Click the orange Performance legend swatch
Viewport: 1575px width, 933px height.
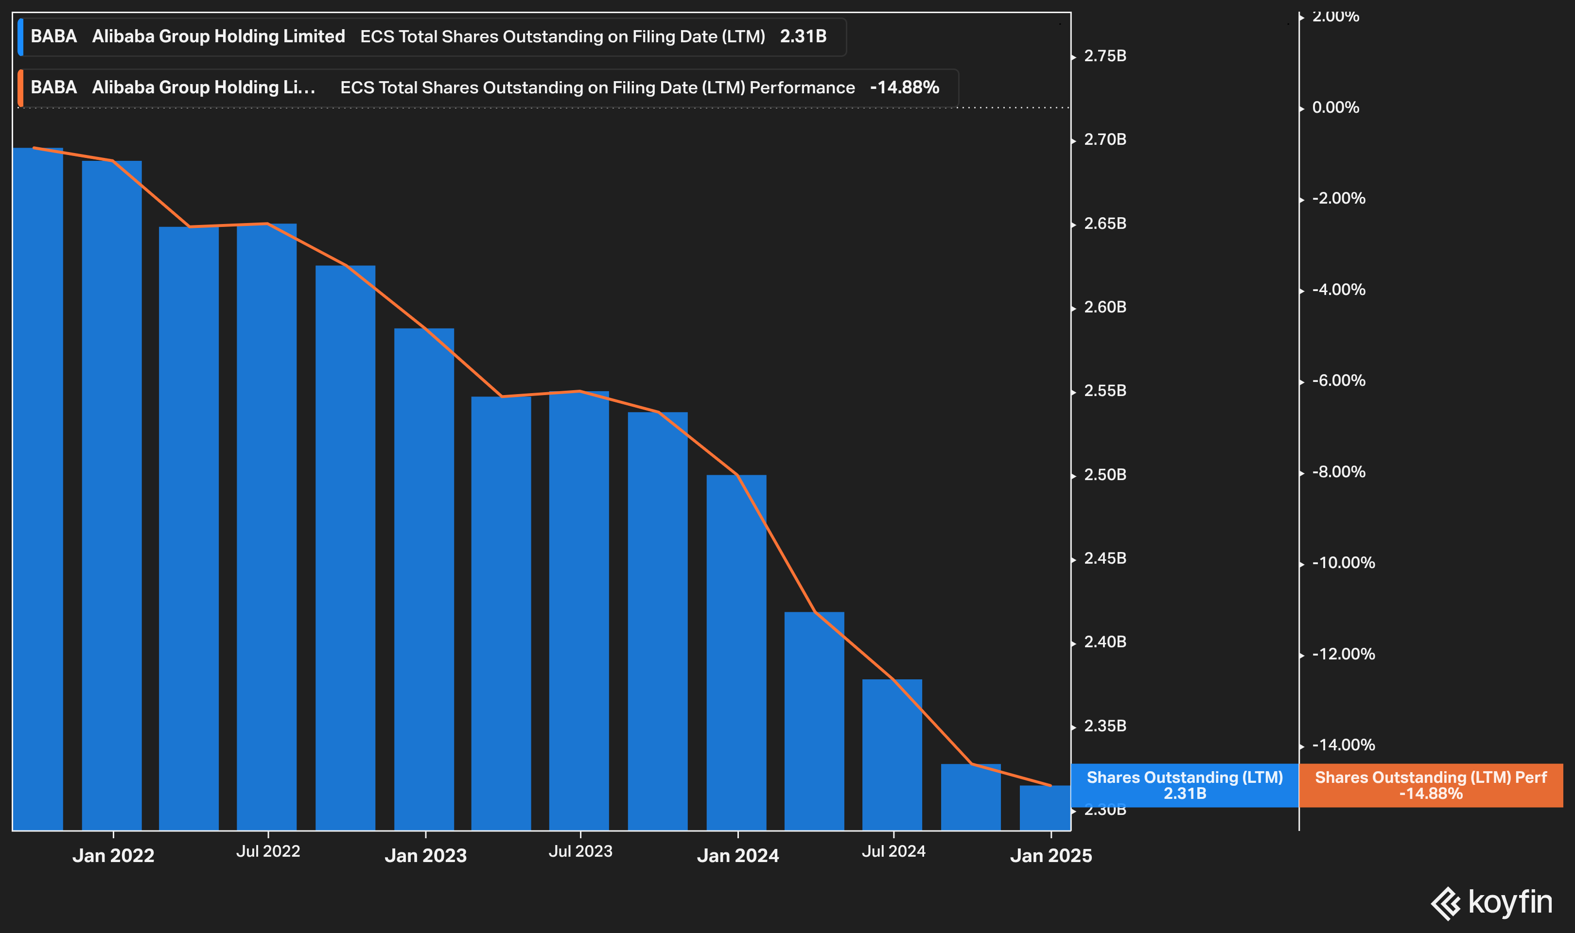[x=21, y=88]
